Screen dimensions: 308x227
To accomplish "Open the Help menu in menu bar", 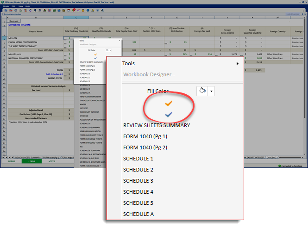I will coord(27,6).
